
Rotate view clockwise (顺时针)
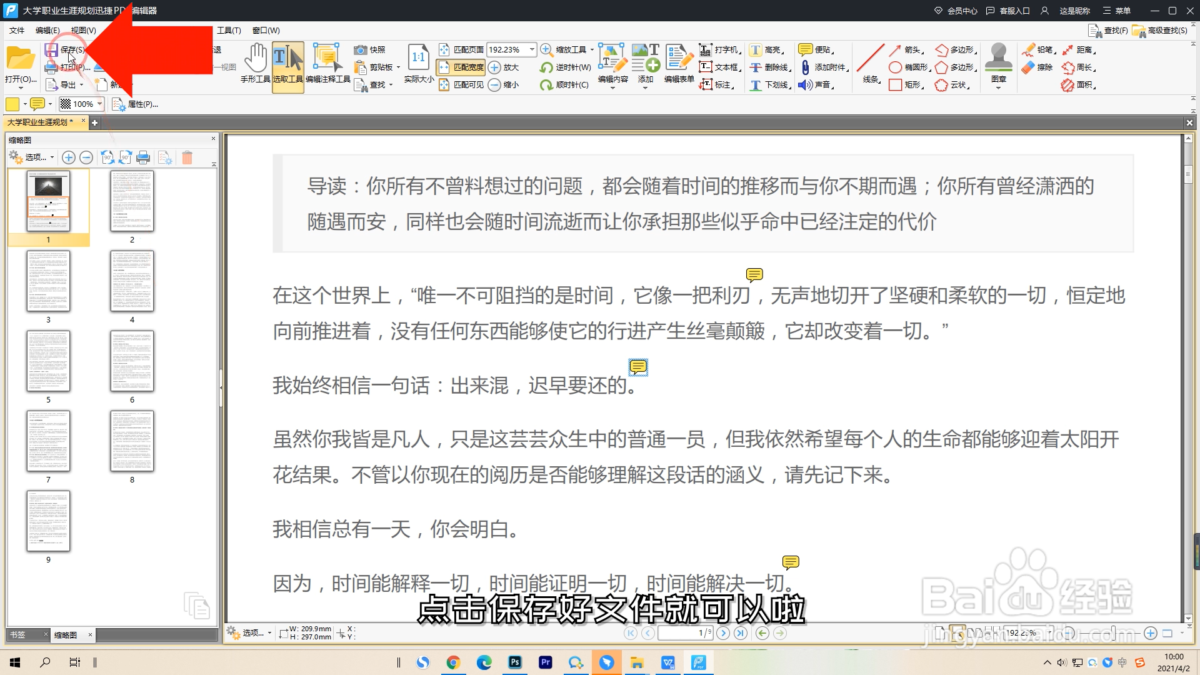(565, 85)
